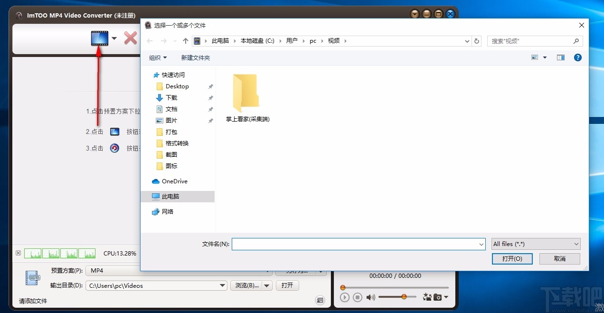Viewport: 604px width, 313px height.
Task: Add a video file using the film icon
Action: (100, 39)
